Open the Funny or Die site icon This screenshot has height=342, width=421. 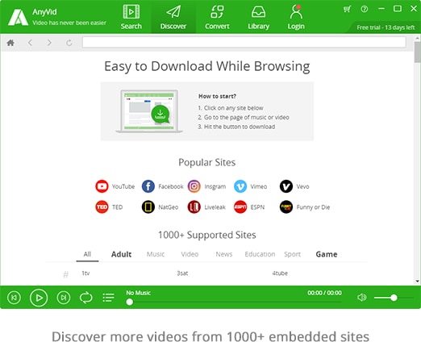coord(286,206)
